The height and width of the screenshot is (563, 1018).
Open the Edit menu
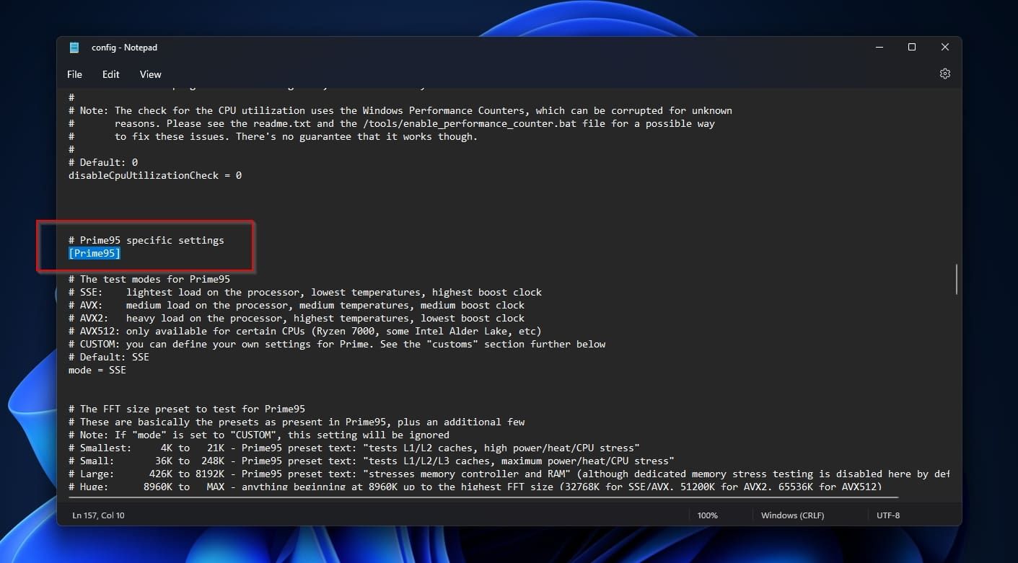[110, 74]
